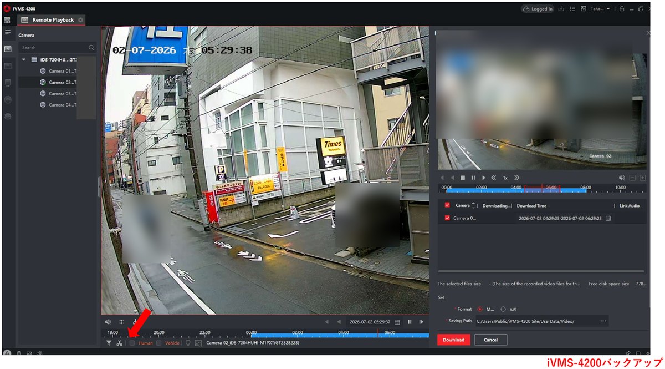Click the Link Audio column header
The height and width of the screenshot is (369, 665).
[629, 206]
